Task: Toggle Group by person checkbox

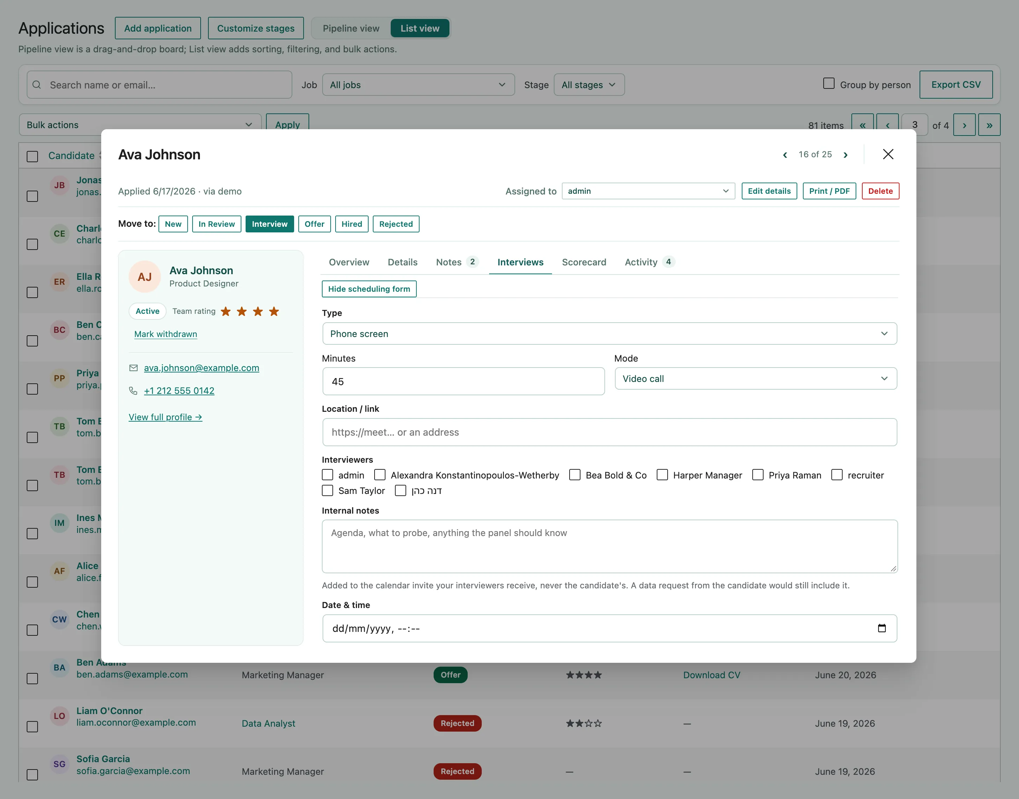Action: [x=829, y=84]
